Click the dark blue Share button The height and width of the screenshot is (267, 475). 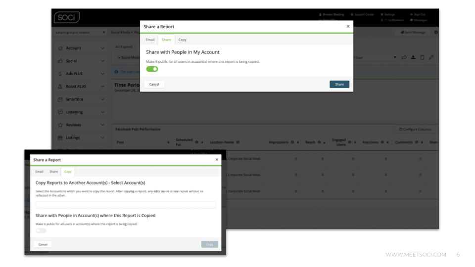(x=339, y=85)
